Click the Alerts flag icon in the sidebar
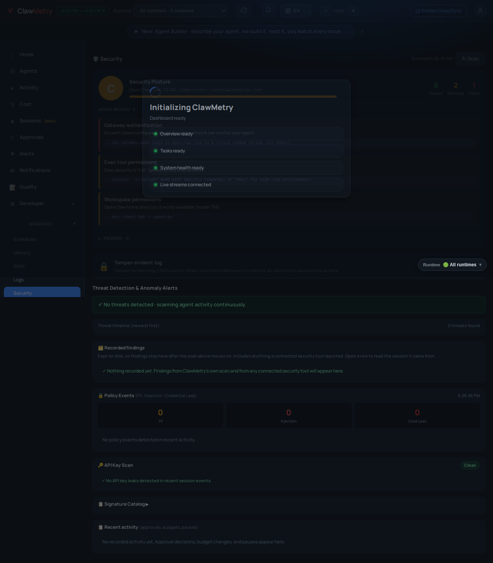Screen dimensions: 493x563 [12, 154]
